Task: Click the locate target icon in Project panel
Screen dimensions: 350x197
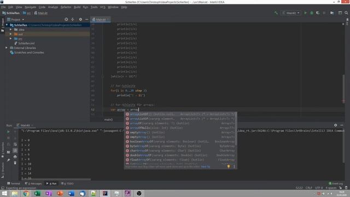Action: coord(66,20)
